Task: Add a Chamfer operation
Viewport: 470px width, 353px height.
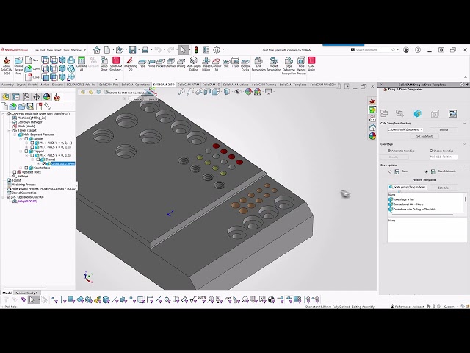Action: (170, 63)
